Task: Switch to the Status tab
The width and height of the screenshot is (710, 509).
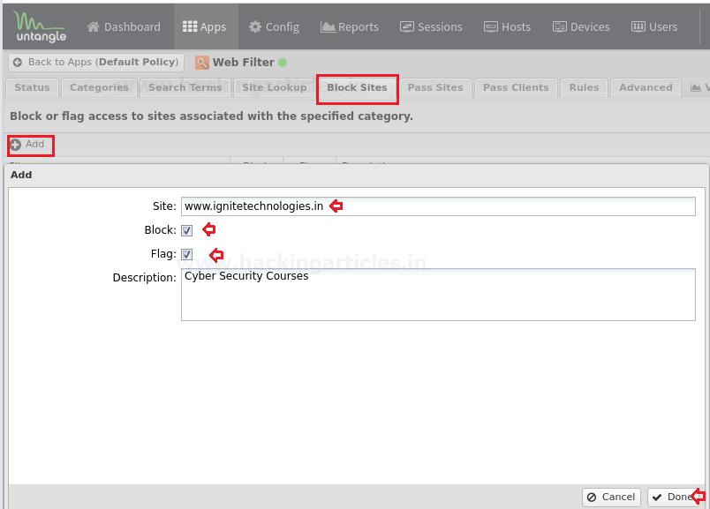Action: (x=32, y=88)
